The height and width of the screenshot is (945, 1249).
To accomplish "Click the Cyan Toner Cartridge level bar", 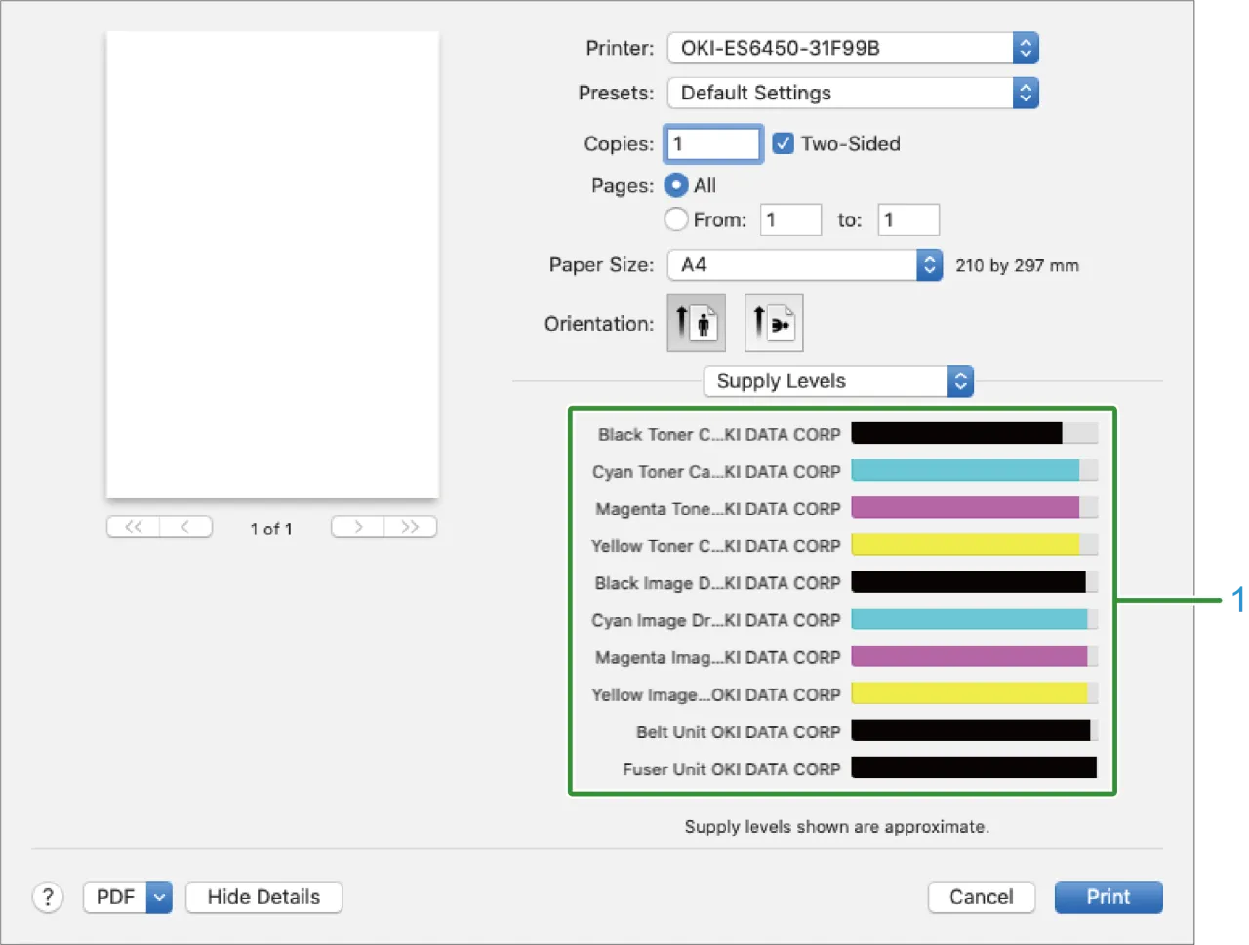I will pyautogui.click(x=974, y=471).
